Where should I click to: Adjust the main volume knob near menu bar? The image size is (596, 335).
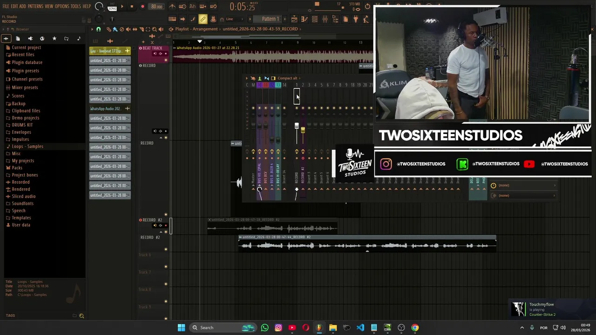pos(99,7)
